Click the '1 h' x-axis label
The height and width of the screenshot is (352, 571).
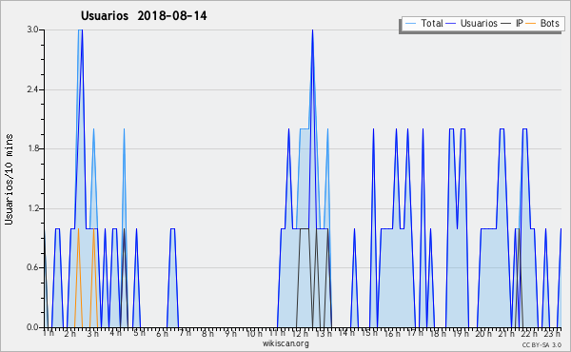(49, 333)
